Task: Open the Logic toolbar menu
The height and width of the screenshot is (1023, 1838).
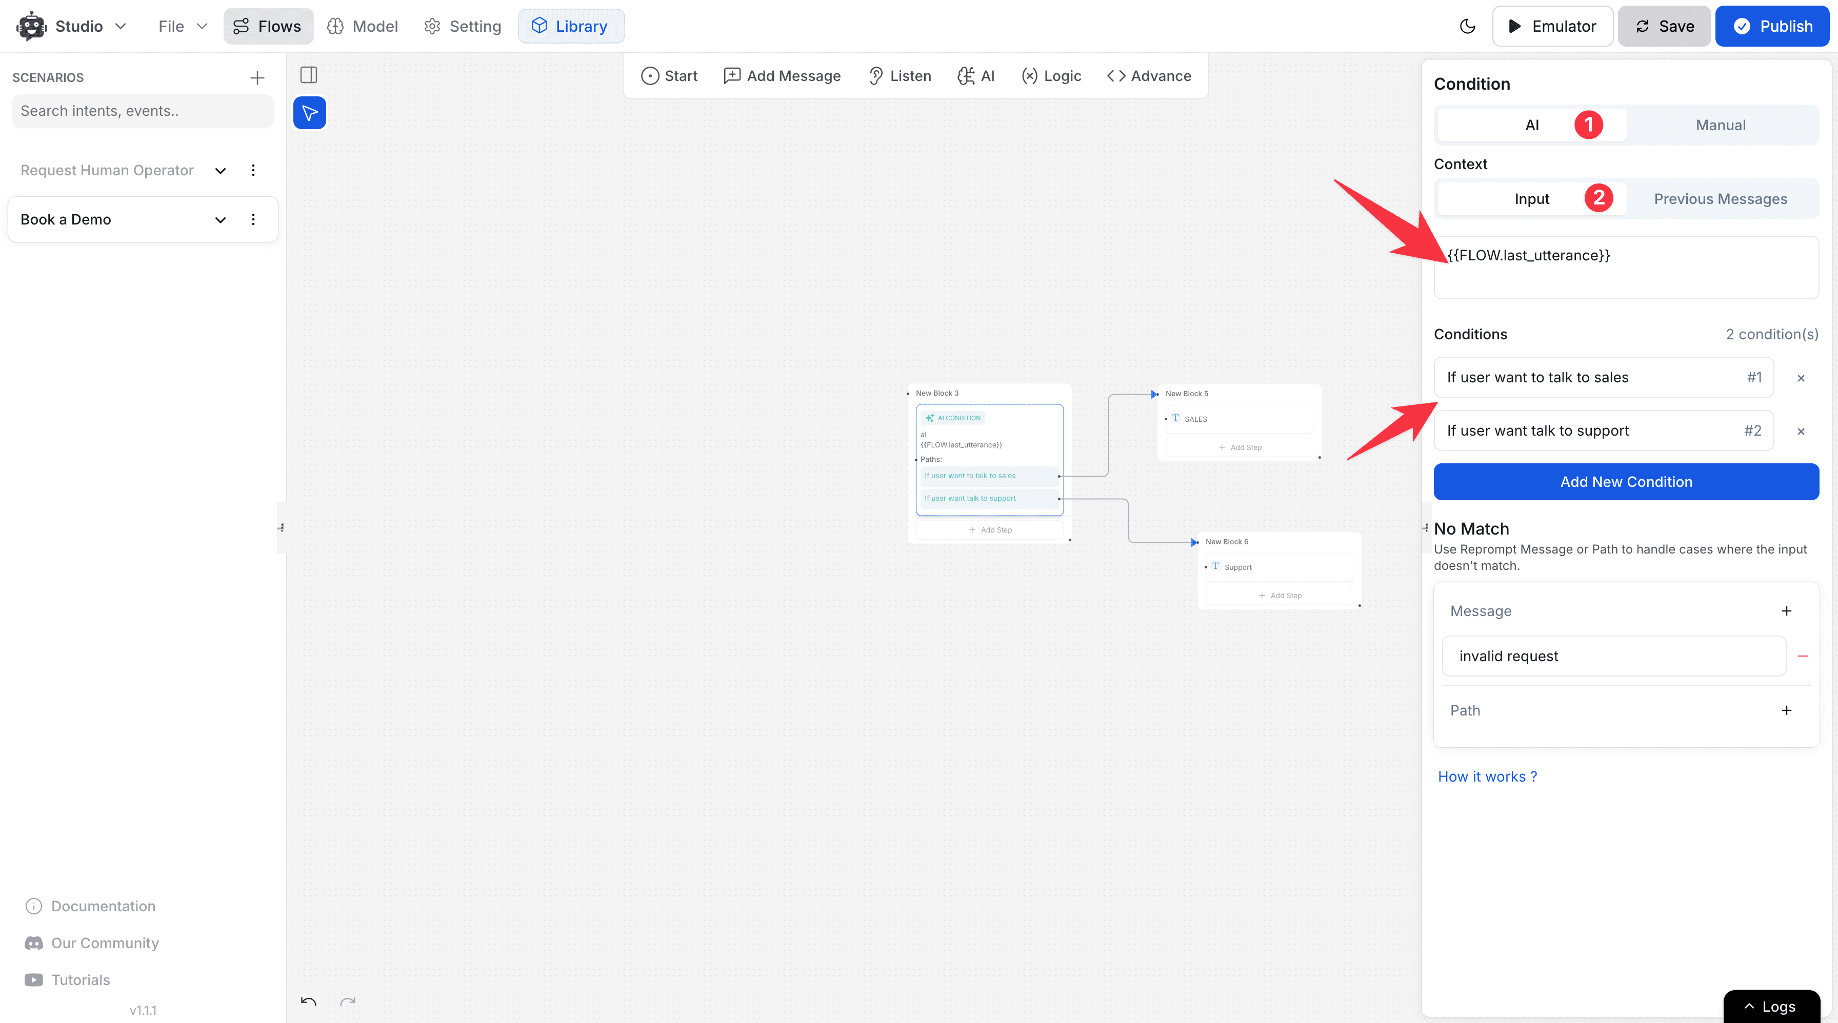Action: pyautogui.click(x=1052, y=75)
